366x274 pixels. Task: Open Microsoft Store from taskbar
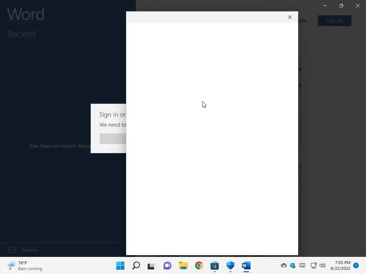pos(214,265)
